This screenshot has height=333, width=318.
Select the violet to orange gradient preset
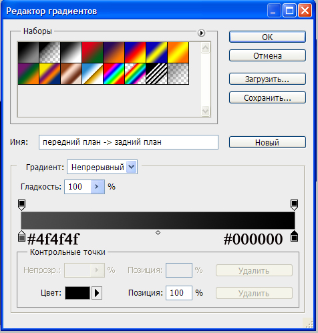(x=114, y=53)
